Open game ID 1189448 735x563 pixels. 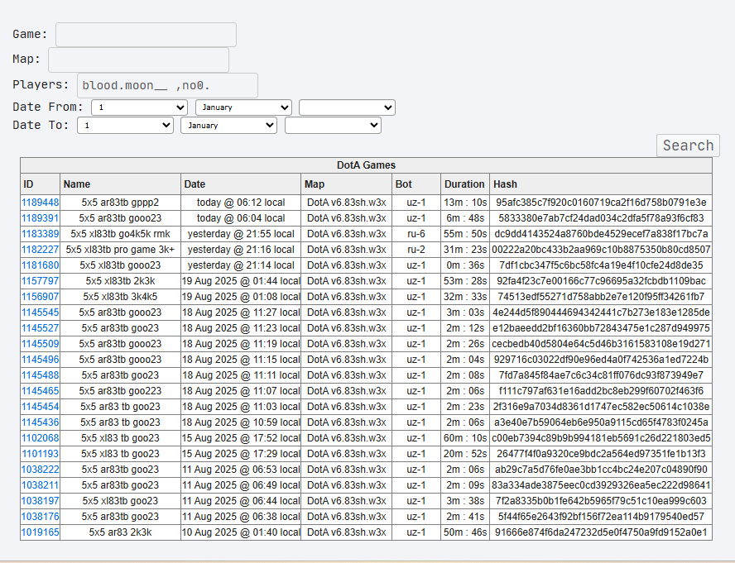(x=41, y=203)
